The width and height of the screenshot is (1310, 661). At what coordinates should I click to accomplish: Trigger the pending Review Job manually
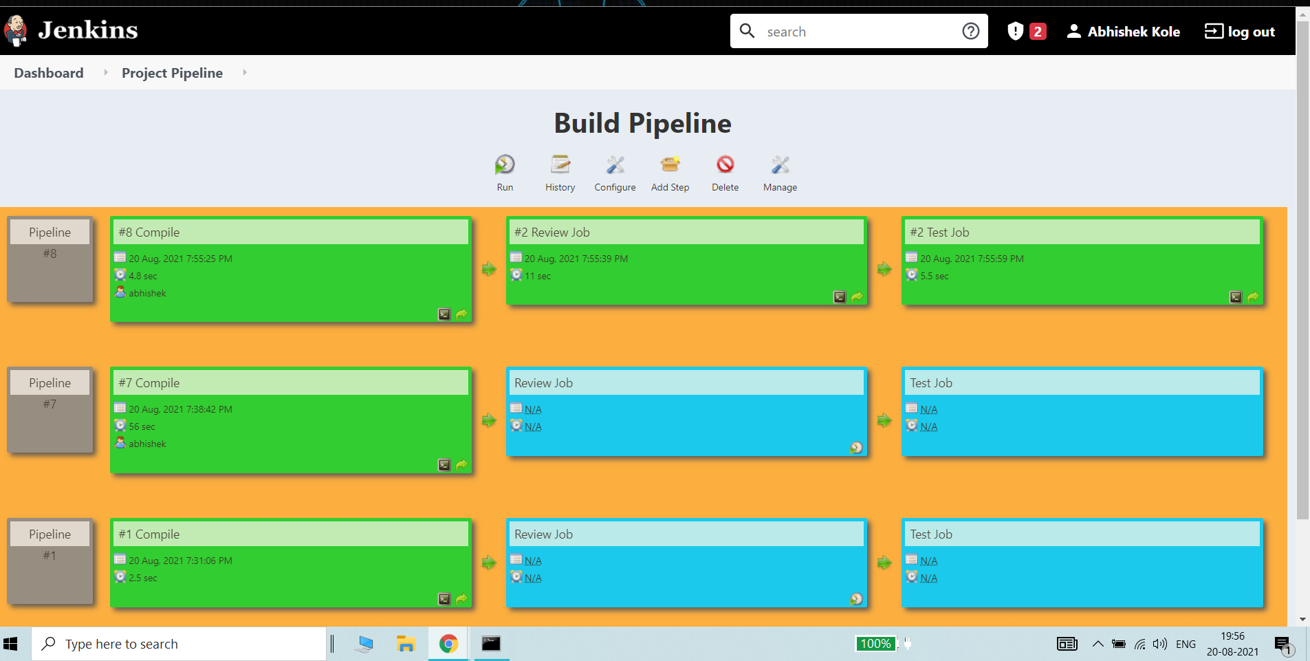(x=855, y=448)
